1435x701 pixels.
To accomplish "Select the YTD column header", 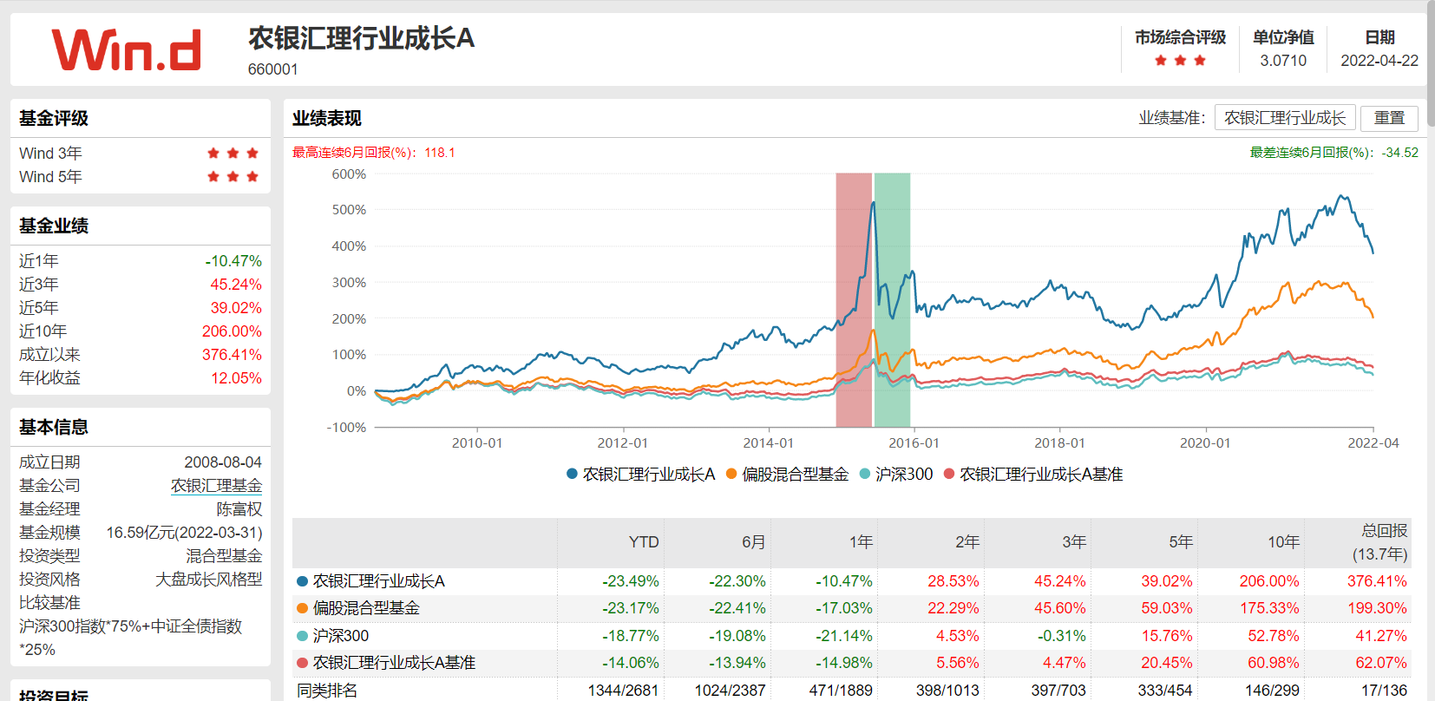I will coord(643,542).
